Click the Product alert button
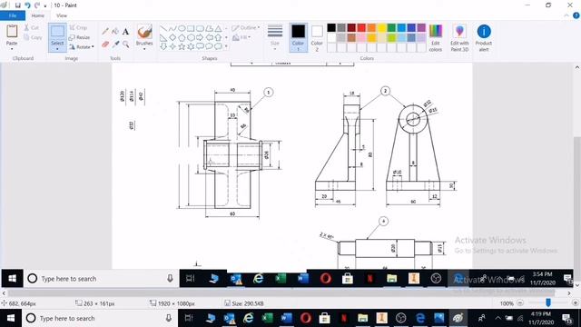 point(484,37)
